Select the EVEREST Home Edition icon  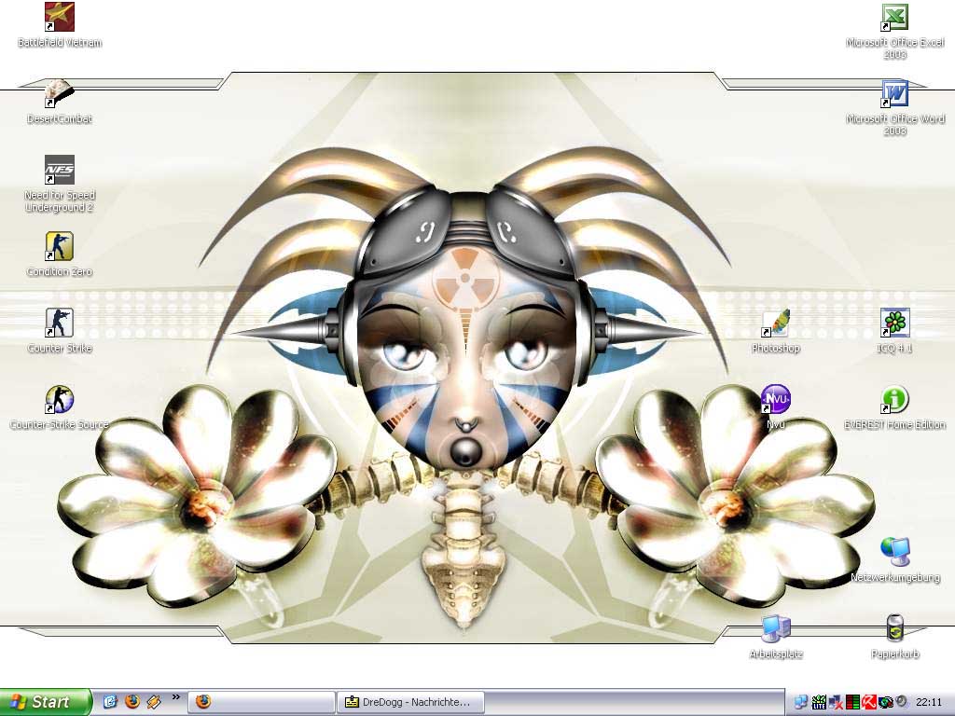[894, 406]
